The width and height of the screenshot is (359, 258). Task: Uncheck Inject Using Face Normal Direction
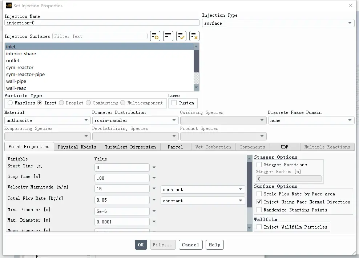[x=259, y=202]
